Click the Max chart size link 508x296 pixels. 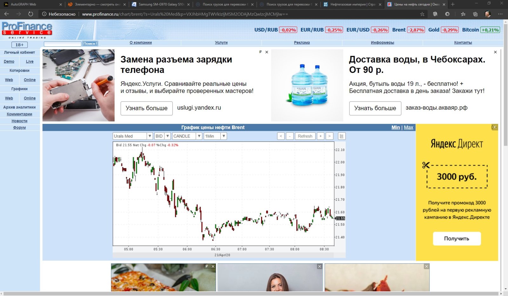(408, 127)
